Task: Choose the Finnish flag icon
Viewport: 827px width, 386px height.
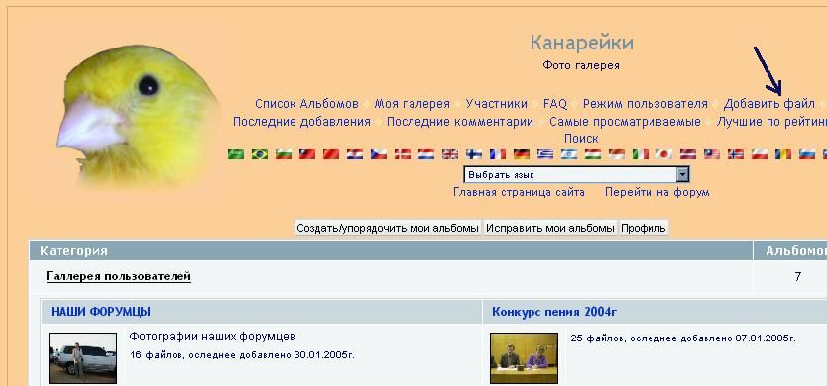Action: [x=474, y=154]
